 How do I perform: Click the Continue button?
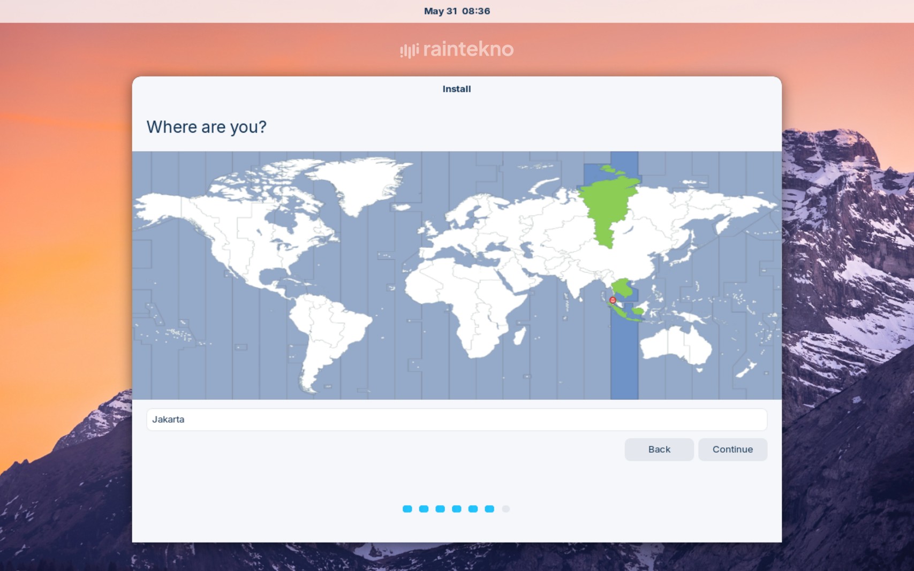pos(732,450)
